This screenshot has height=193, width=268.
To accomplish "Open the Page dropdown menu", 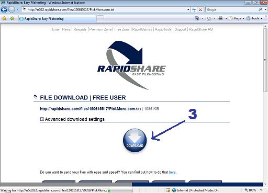I will tap(237, 18).
